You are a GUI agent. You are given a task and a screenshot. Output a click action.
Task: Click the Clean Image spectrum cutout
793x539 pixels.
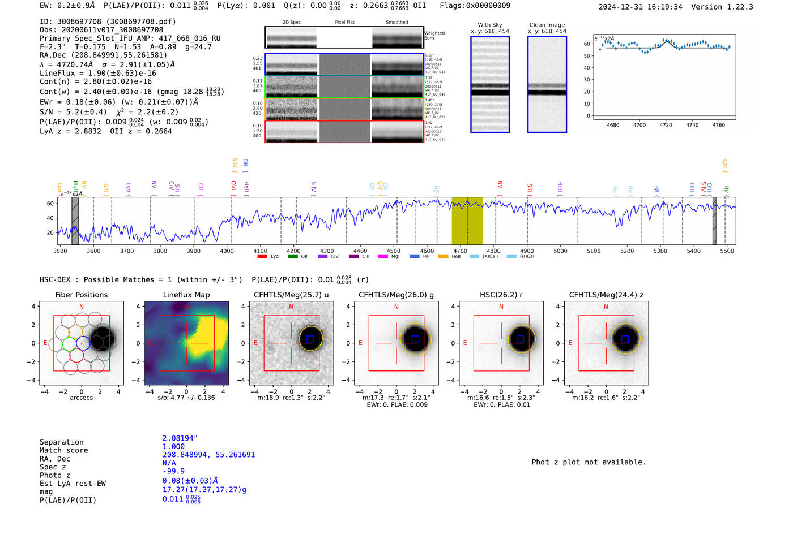click(547, 84)
